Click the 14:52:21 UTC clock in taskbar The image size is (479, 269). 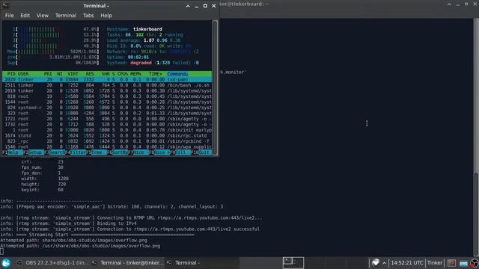click(x=407, y=262)
